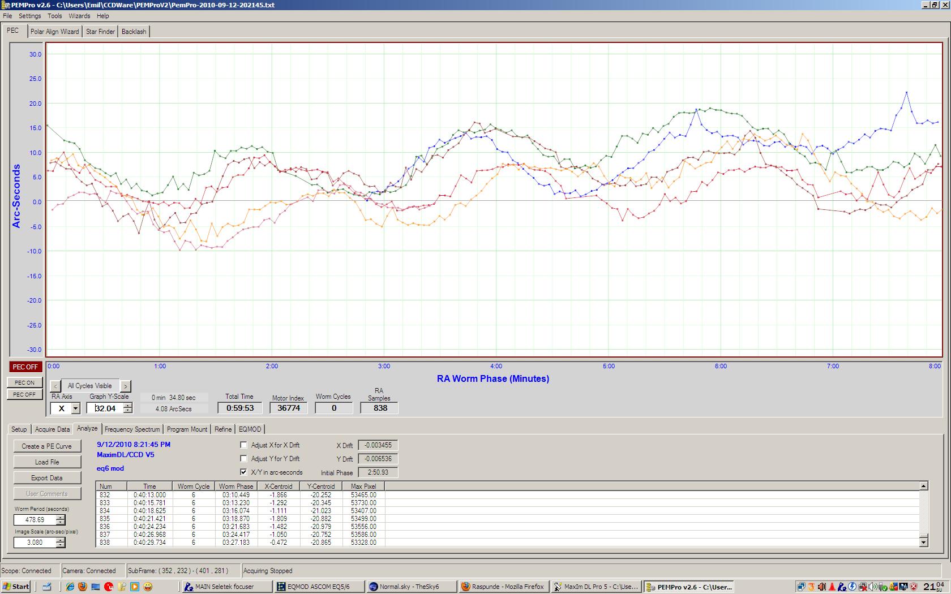Click the blue lightning bolt tray icon

coord(852,587)
